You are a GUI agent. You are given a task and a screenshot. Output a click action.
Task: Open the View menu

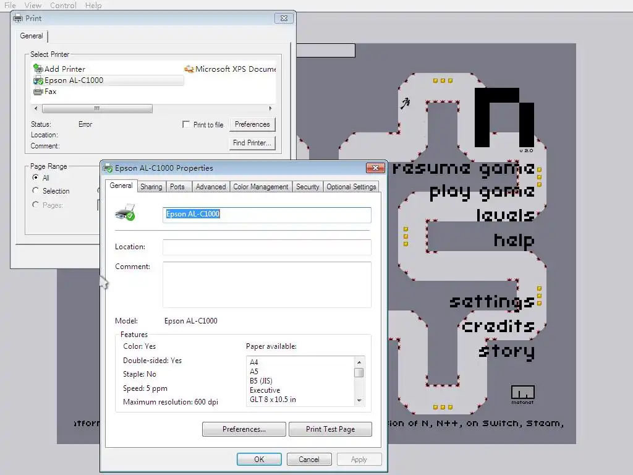point(33,5)
